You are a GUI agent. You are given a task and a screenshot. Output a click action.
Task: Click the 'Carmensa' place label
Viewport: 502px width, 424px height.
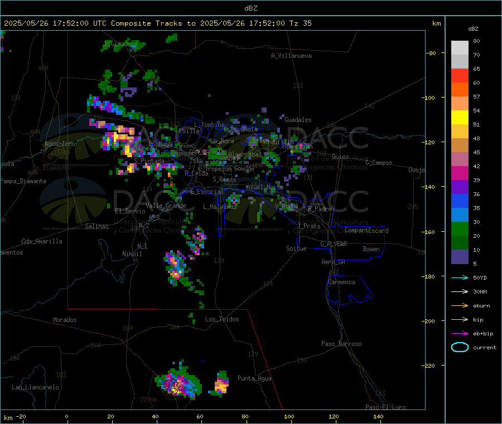(x=341, y=282)
